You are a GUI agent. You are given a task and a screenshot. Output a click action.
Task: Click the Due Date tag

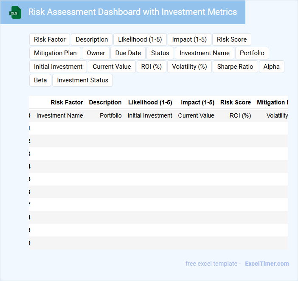[x=128, y=53]
